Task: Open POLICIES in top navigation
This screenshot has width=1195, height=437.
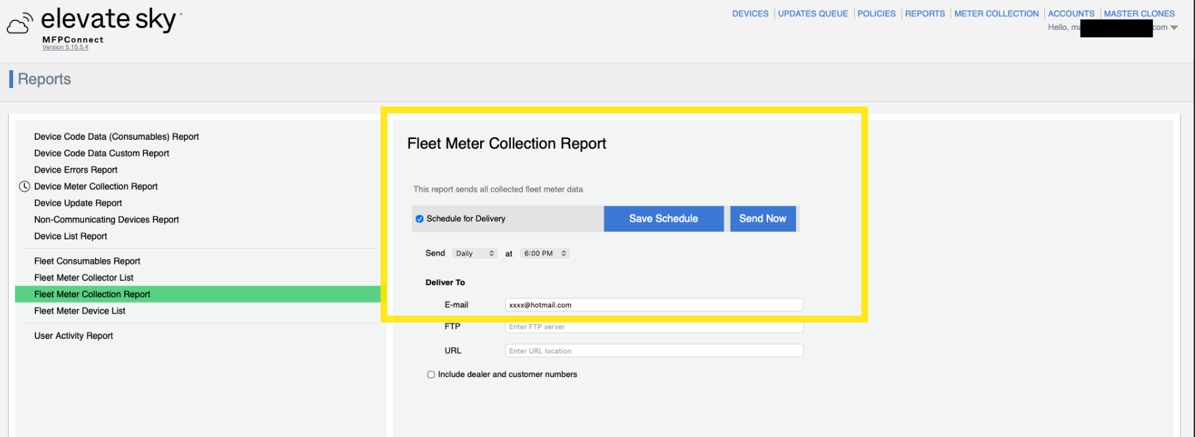Action: (x=876, y=14)
